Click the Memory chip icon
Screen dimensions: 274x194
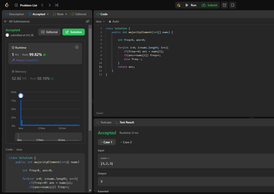(13, 71)
